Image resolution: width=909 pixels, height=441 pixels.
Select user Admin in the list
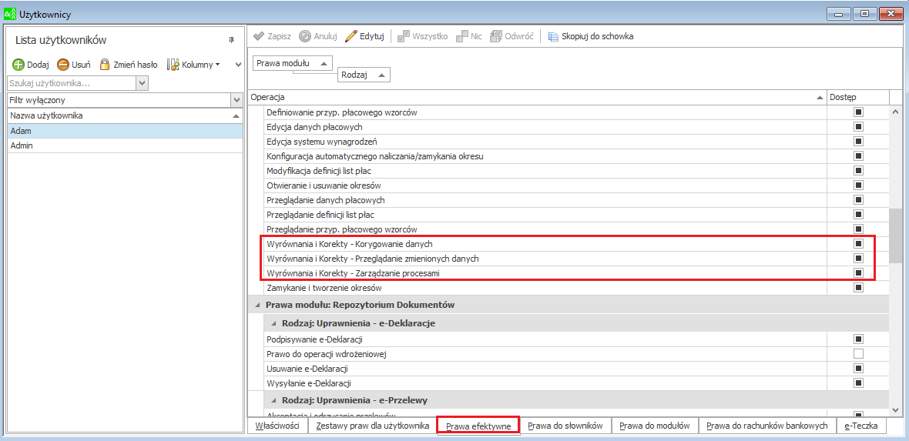(x=124, y=145)
